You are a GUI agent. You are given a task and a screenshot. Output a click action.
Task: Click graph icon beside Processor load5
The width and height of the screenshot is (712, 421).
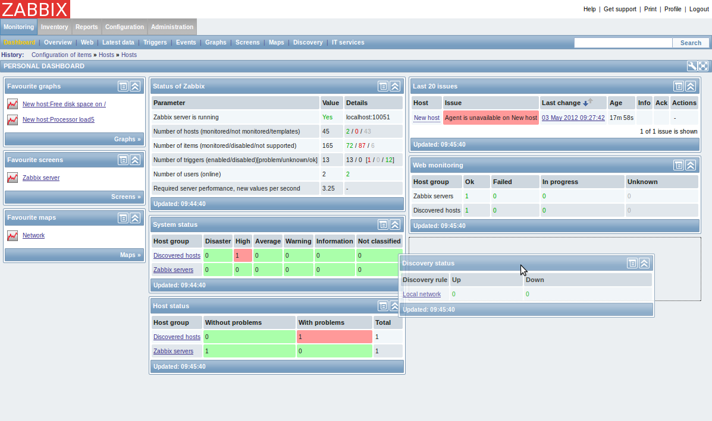tap(12, 119)
